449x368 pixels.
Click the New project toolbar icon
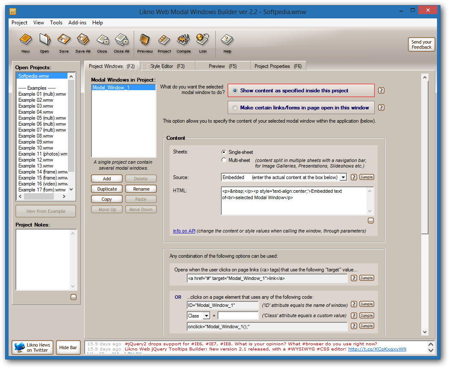(26, 43)
